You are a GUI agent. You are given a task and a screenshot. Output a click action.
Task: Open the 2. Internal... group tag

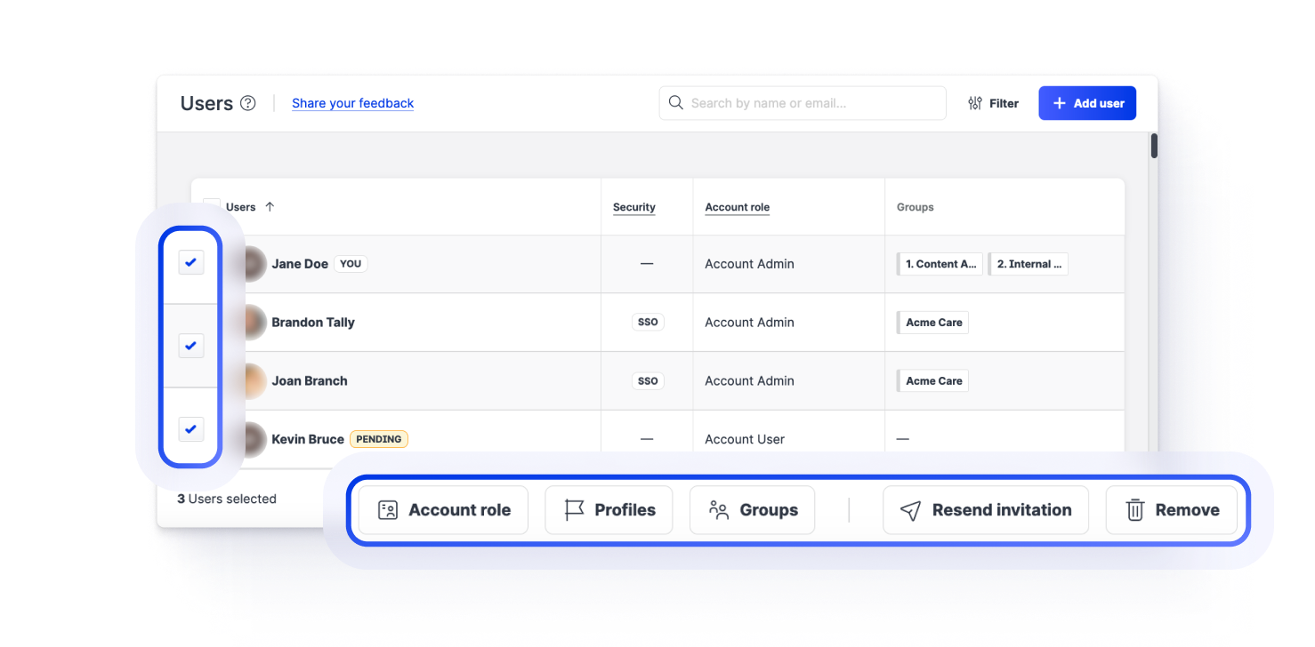pos(1029,264)
